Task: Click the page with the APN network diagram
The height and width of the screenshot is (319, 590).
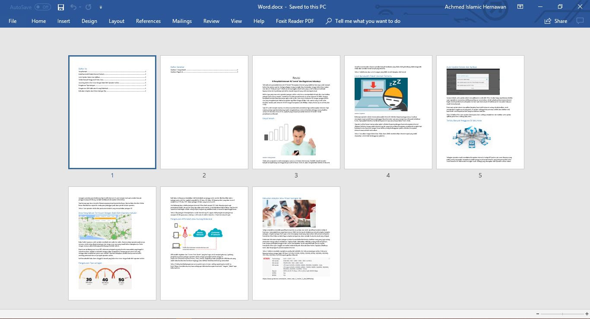Action: tap(204, 243)
